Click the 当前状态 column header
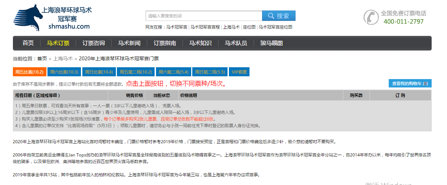The width and height of the screenshot is (447, 185). (162, 95)
